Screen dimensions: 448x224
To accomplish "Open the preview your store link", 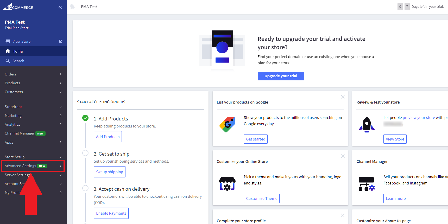I will [419, 118].
